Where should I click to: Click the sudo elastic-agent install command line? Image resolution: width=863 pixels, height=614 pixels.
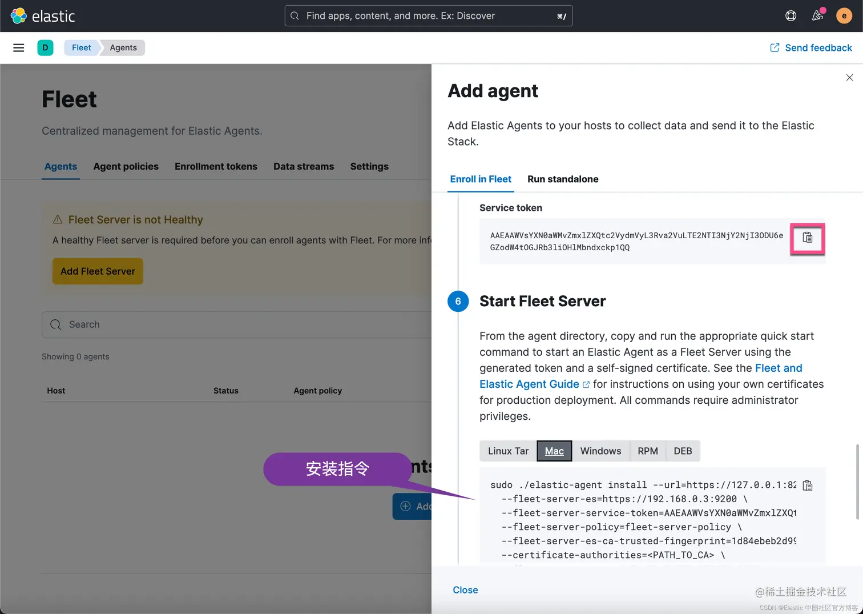click(643, 485)
